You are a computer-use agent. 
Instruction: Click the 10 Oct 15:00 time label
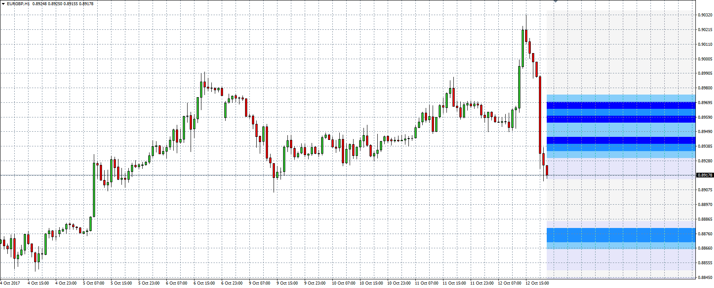click(371, 283)
